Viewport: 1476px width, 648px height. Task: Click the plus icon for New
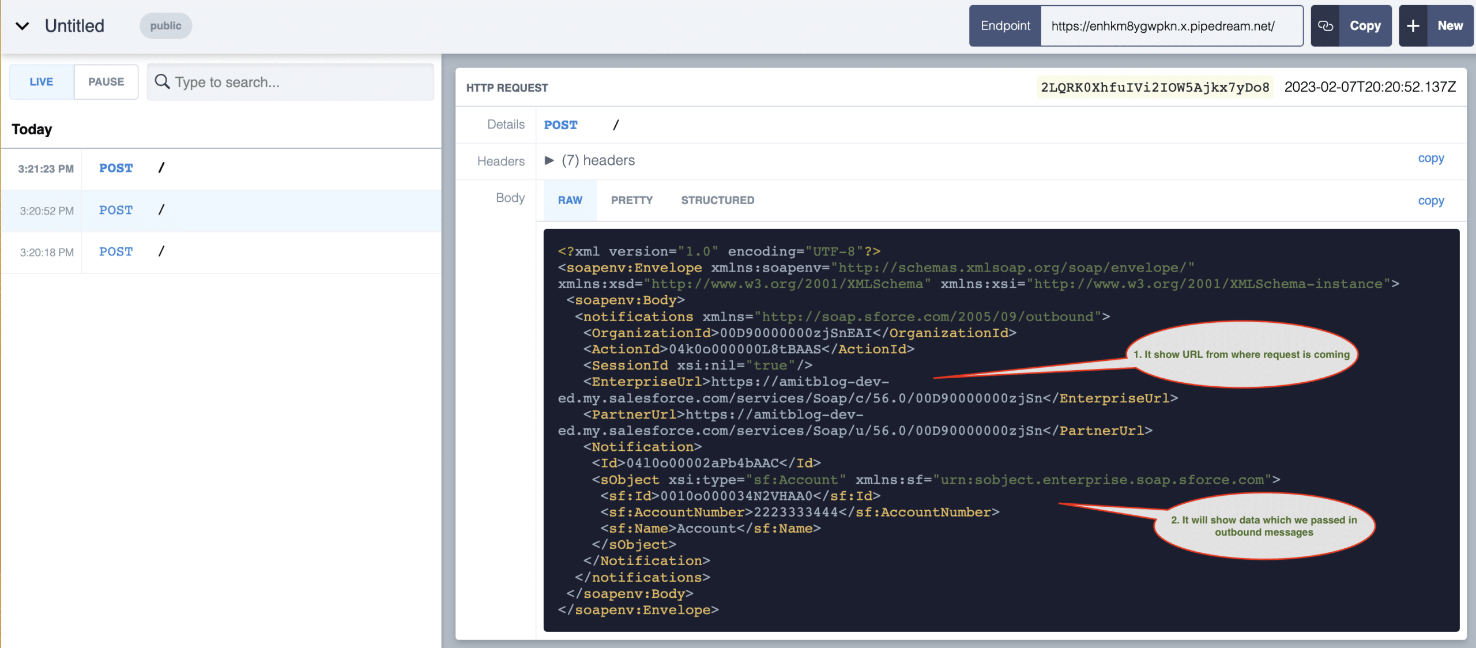point(1413,26)
